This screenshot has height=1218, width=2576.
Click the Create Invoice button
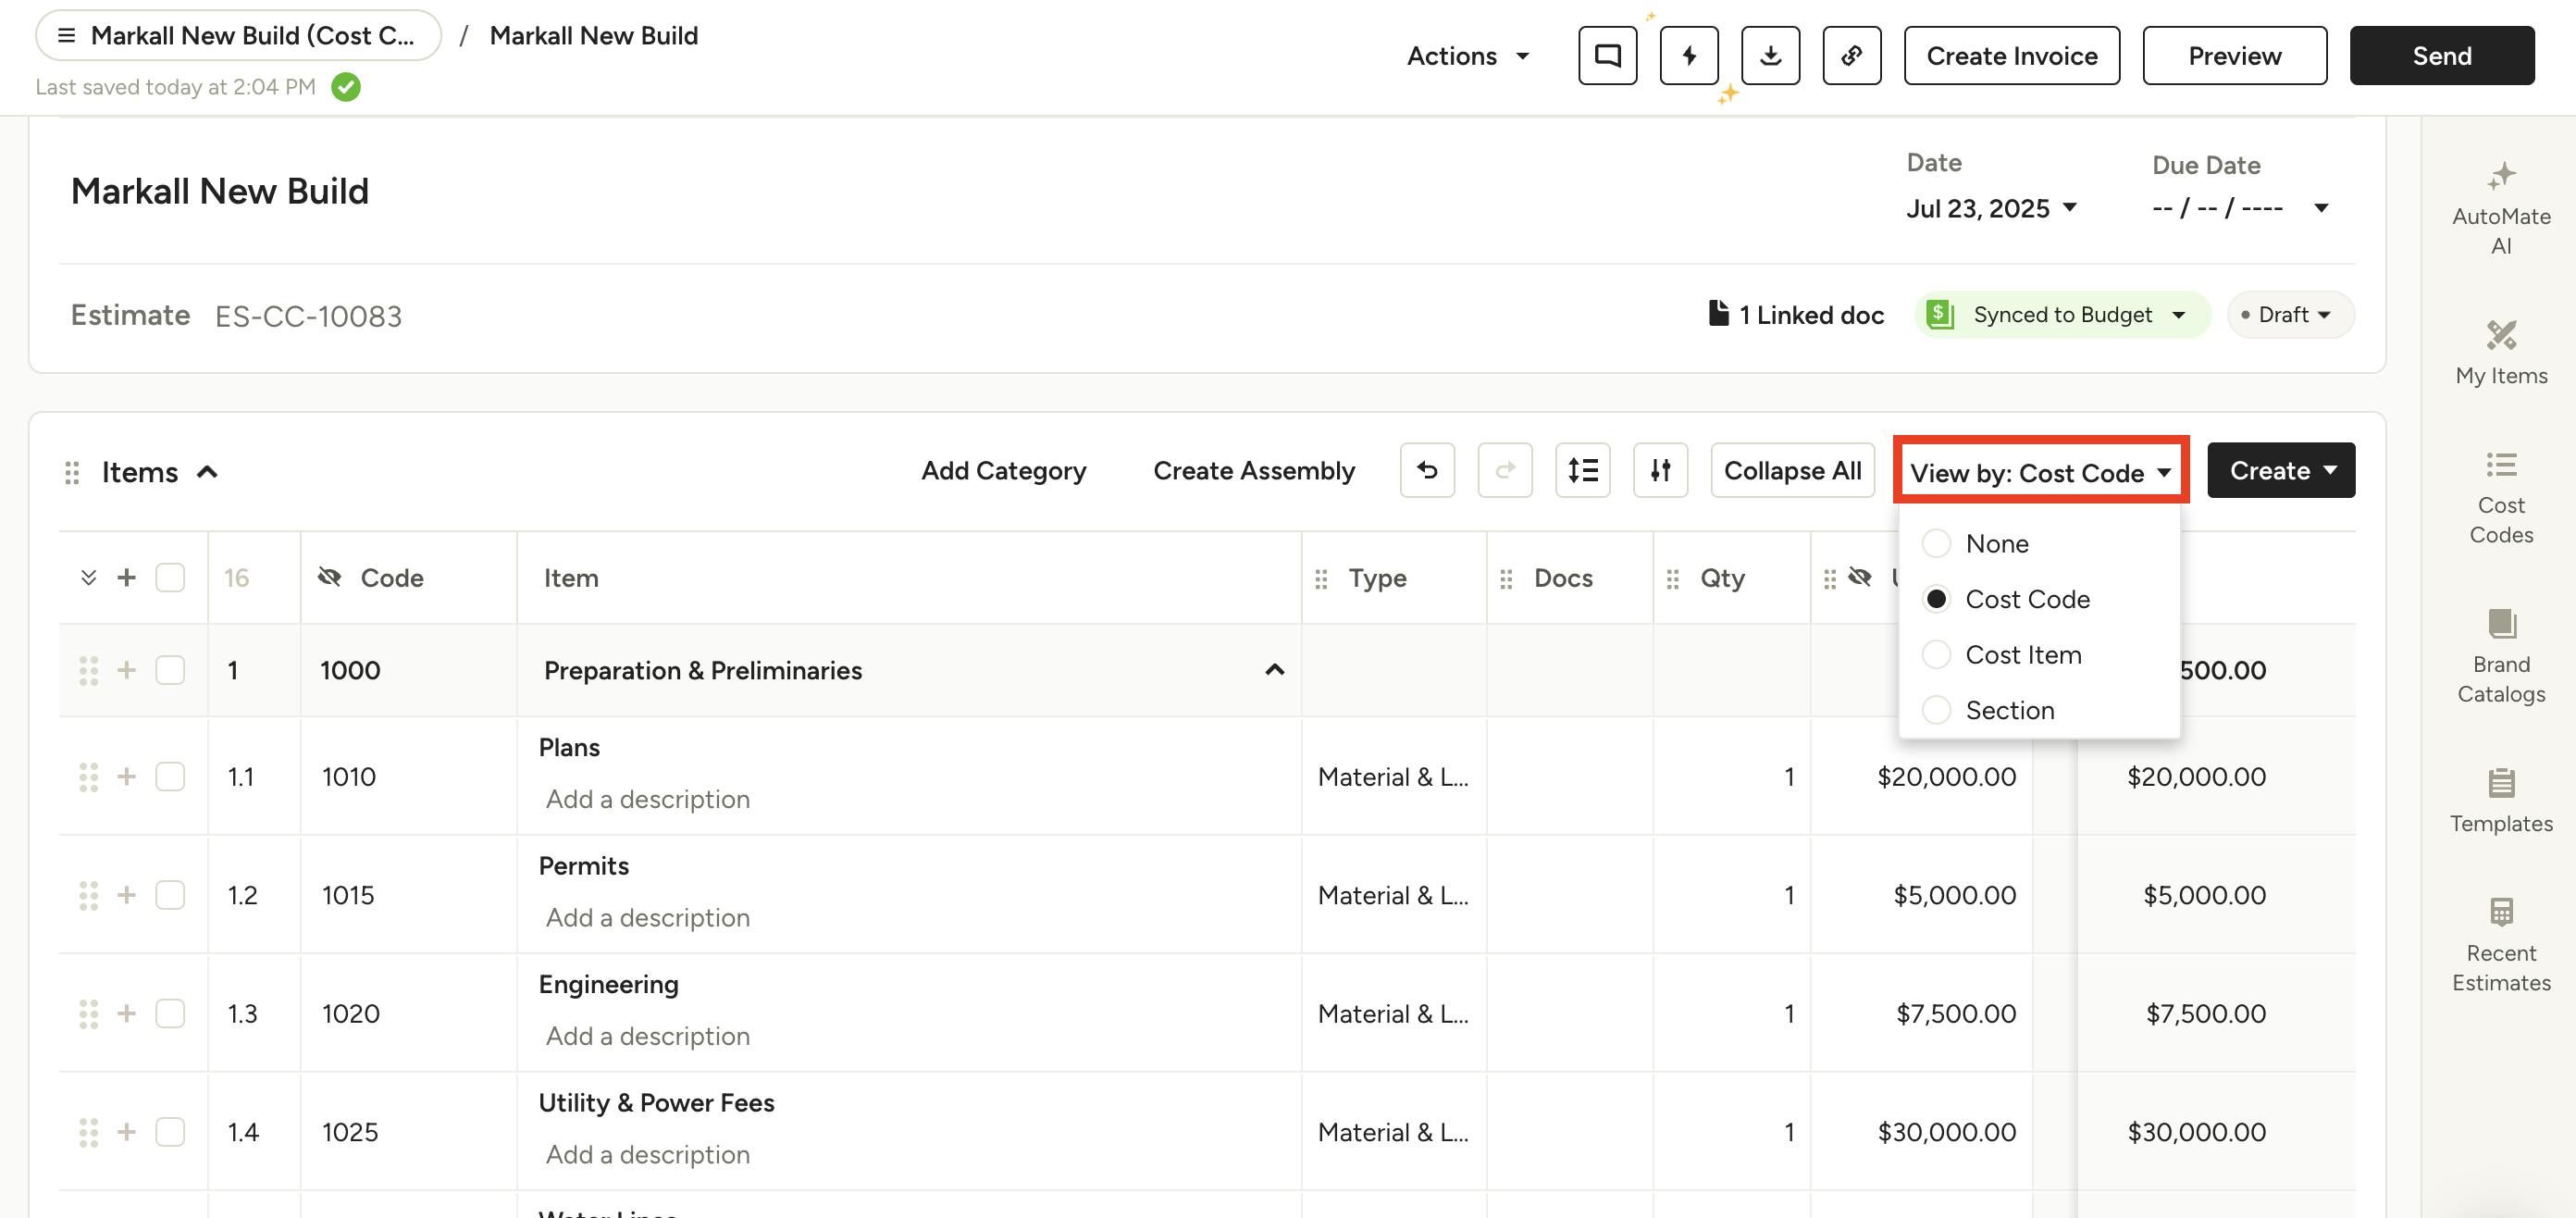tap(2011, 56)
